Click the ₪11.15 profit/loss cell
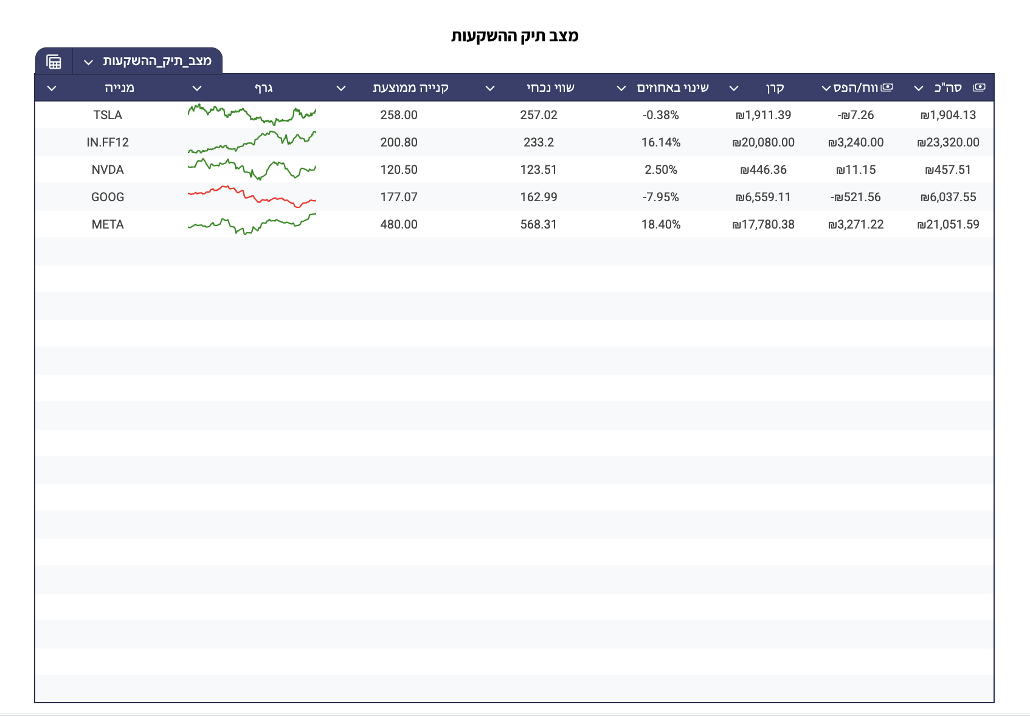This screenshot has width=1030, height=716. click(855, 170)
